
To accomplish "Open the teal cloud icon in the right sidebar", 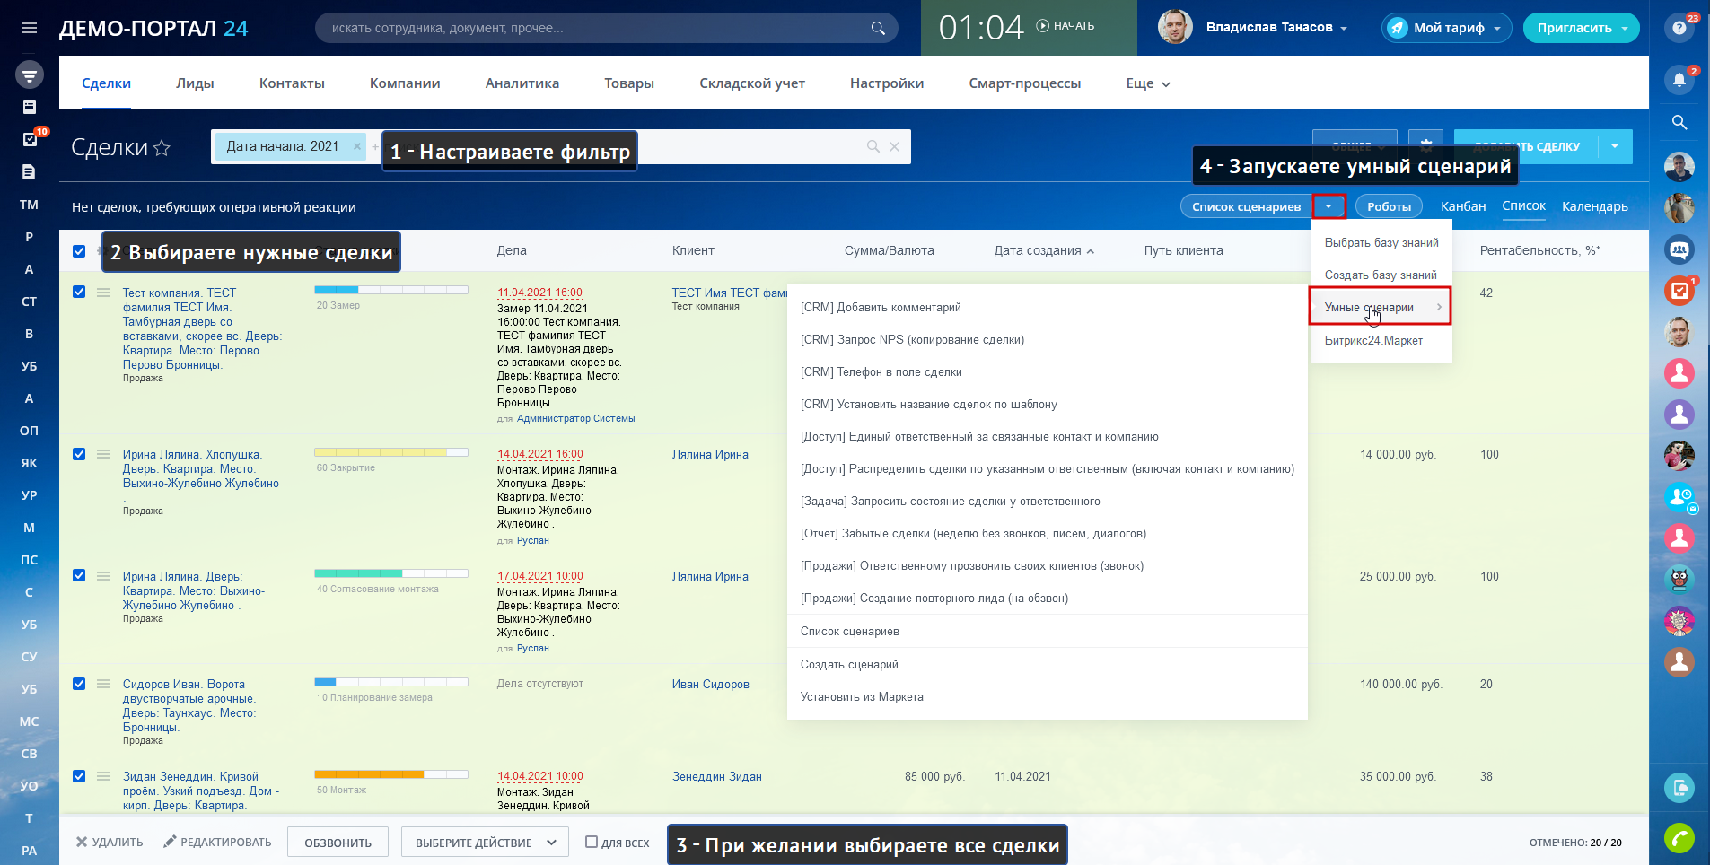I will [1679, 788].
